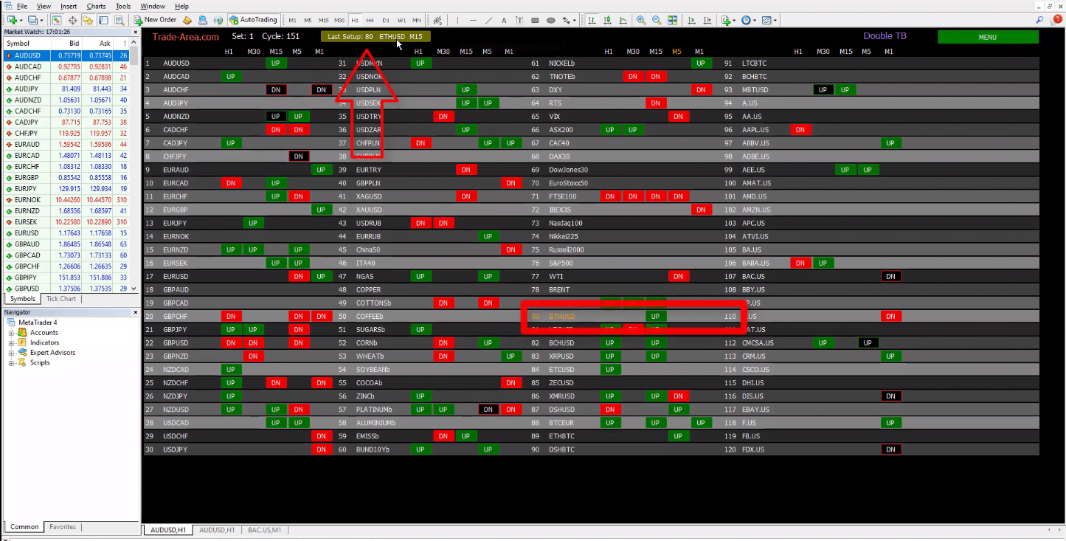
Task: Toggle the chart auto scroll icon
Action: pyautogui.click(x=691, y=20)
